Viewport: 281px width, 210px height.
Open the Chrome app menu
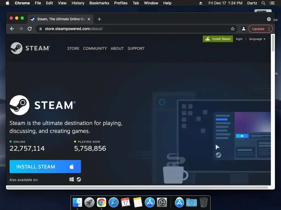22,3
